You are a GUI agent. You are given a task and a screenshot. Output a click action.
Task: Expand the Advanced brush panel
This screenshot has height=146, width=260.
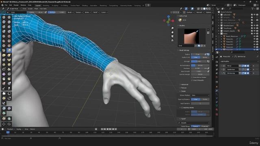(x=184, y=85)
